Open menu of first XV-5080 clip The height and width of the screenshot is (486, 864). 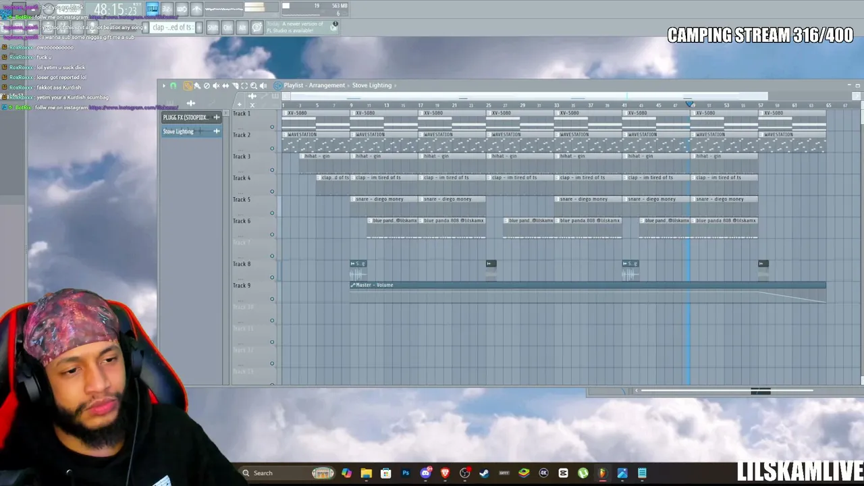(x=285, y=113)
